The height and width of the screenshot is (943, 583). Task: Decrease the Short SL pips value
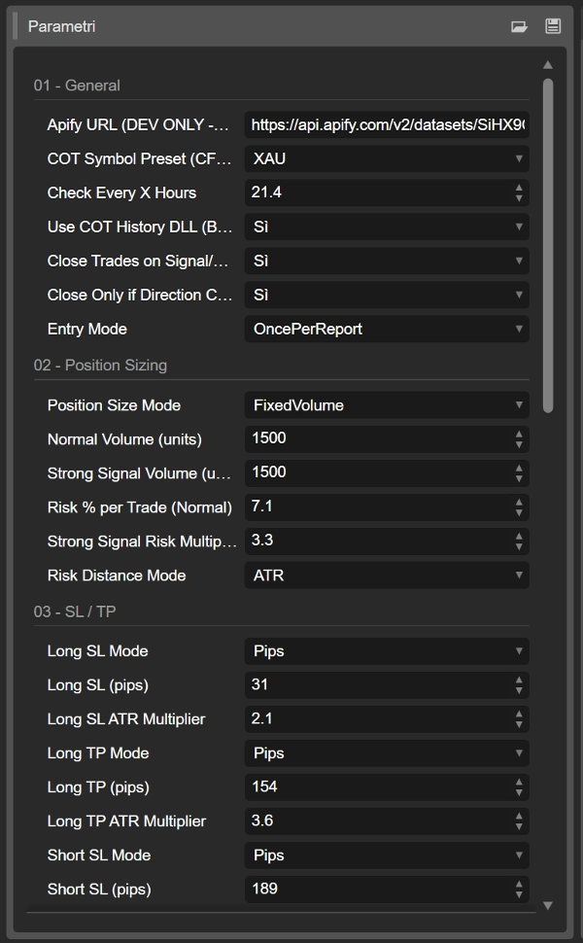520,894
